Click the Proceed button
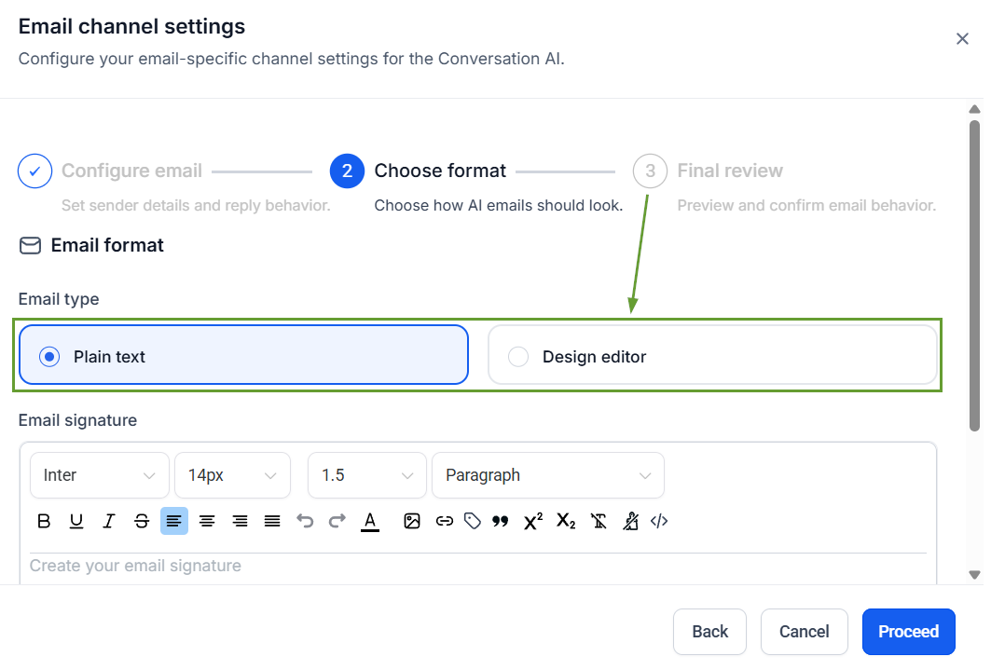 point(908,632)
